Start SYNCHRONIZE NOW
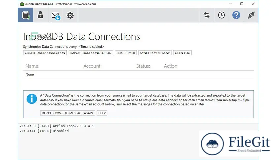Screen dimensions: 276x160 tap(155, 53)
